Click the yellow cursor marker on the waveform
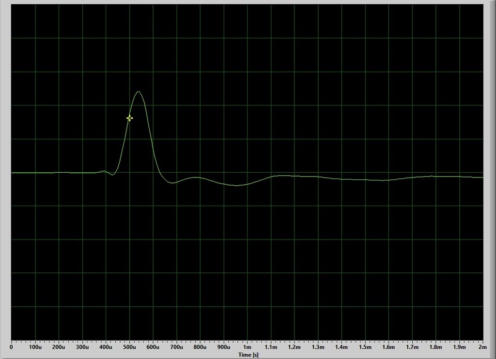The width and height of the screenshot is (496, 359). click(130, 118)
